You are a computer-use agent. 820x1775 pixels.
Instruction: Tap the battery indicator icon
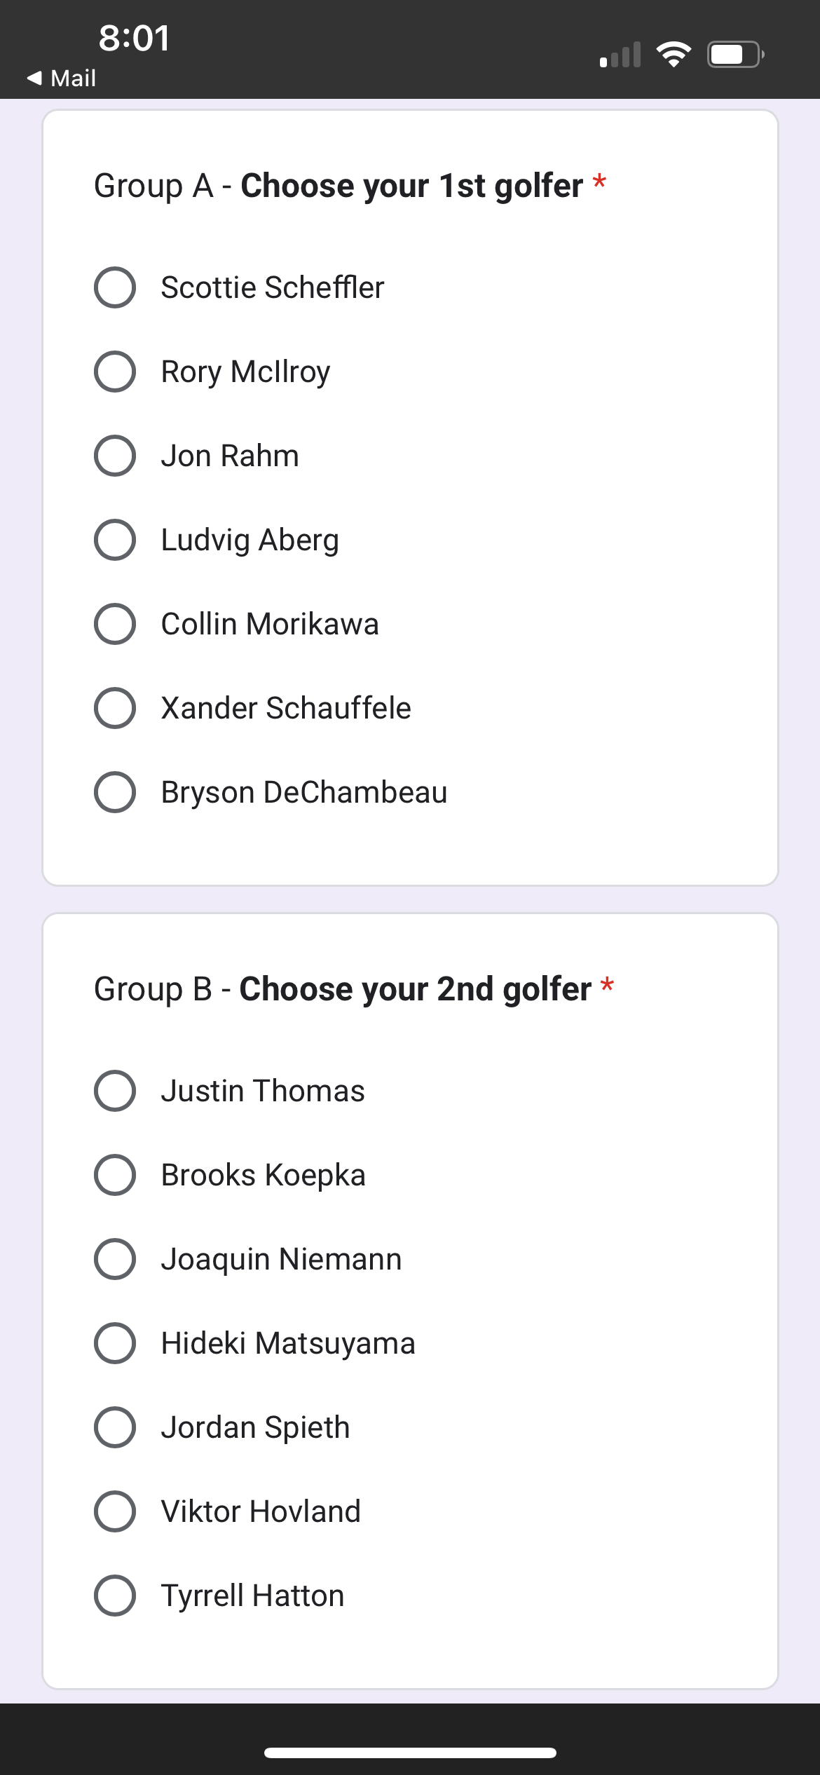[735, 54]
